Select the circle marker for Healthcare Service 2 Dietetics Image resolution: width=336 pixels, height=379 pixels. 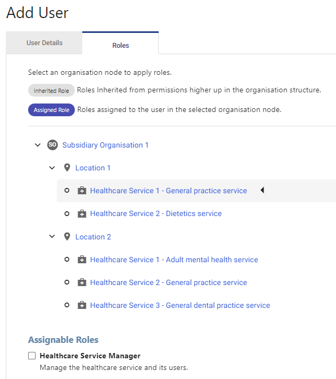click(67, 214)
